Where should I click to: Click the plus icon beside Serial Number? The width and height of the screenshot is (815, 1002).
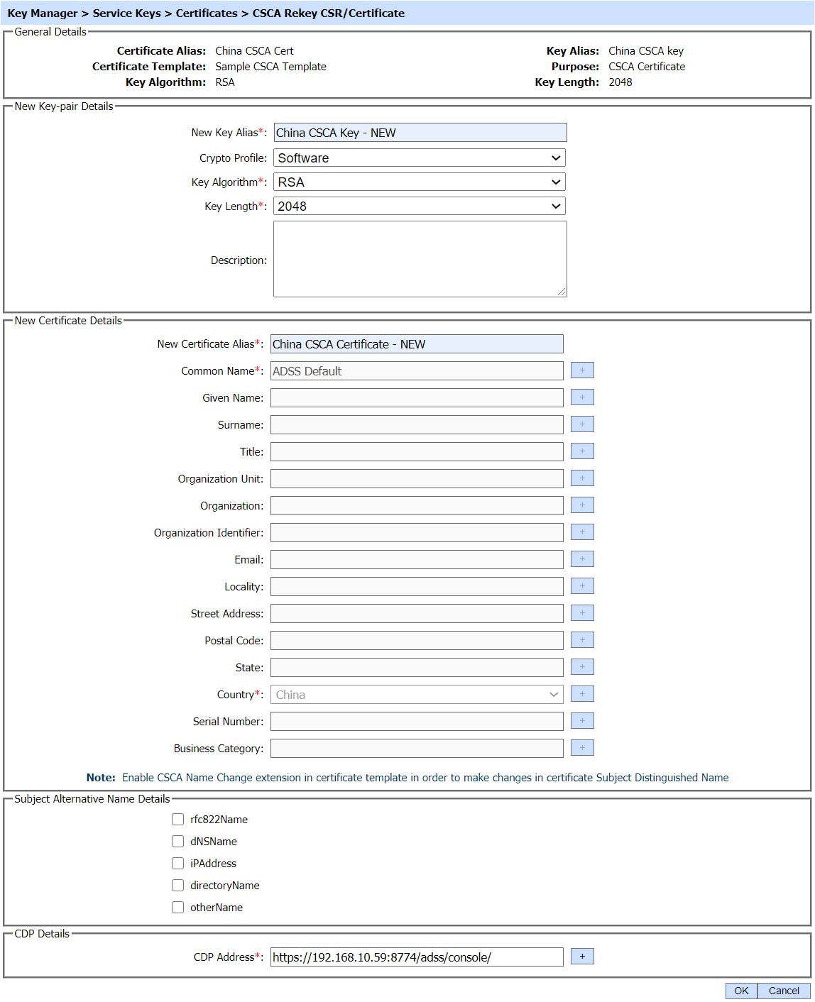tap(582, 721)
